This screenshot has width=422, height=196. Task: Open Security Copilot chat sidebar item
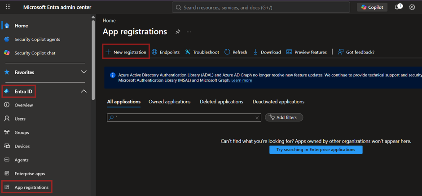point(35,53)
